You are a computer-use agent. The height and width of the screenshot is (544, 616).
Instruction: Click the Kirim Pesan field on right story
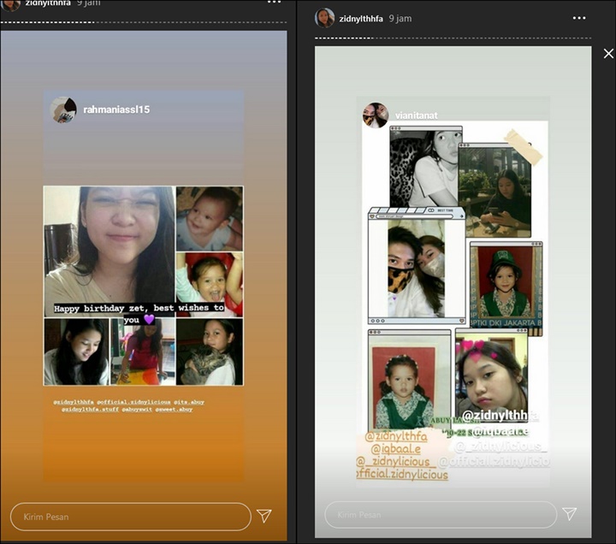pyautogui.click(x=441, y=515)
